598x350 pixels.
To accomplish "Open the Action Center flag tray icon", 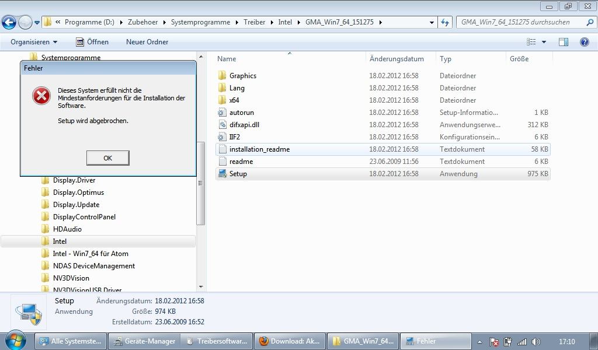I will [x=494, y=342].
